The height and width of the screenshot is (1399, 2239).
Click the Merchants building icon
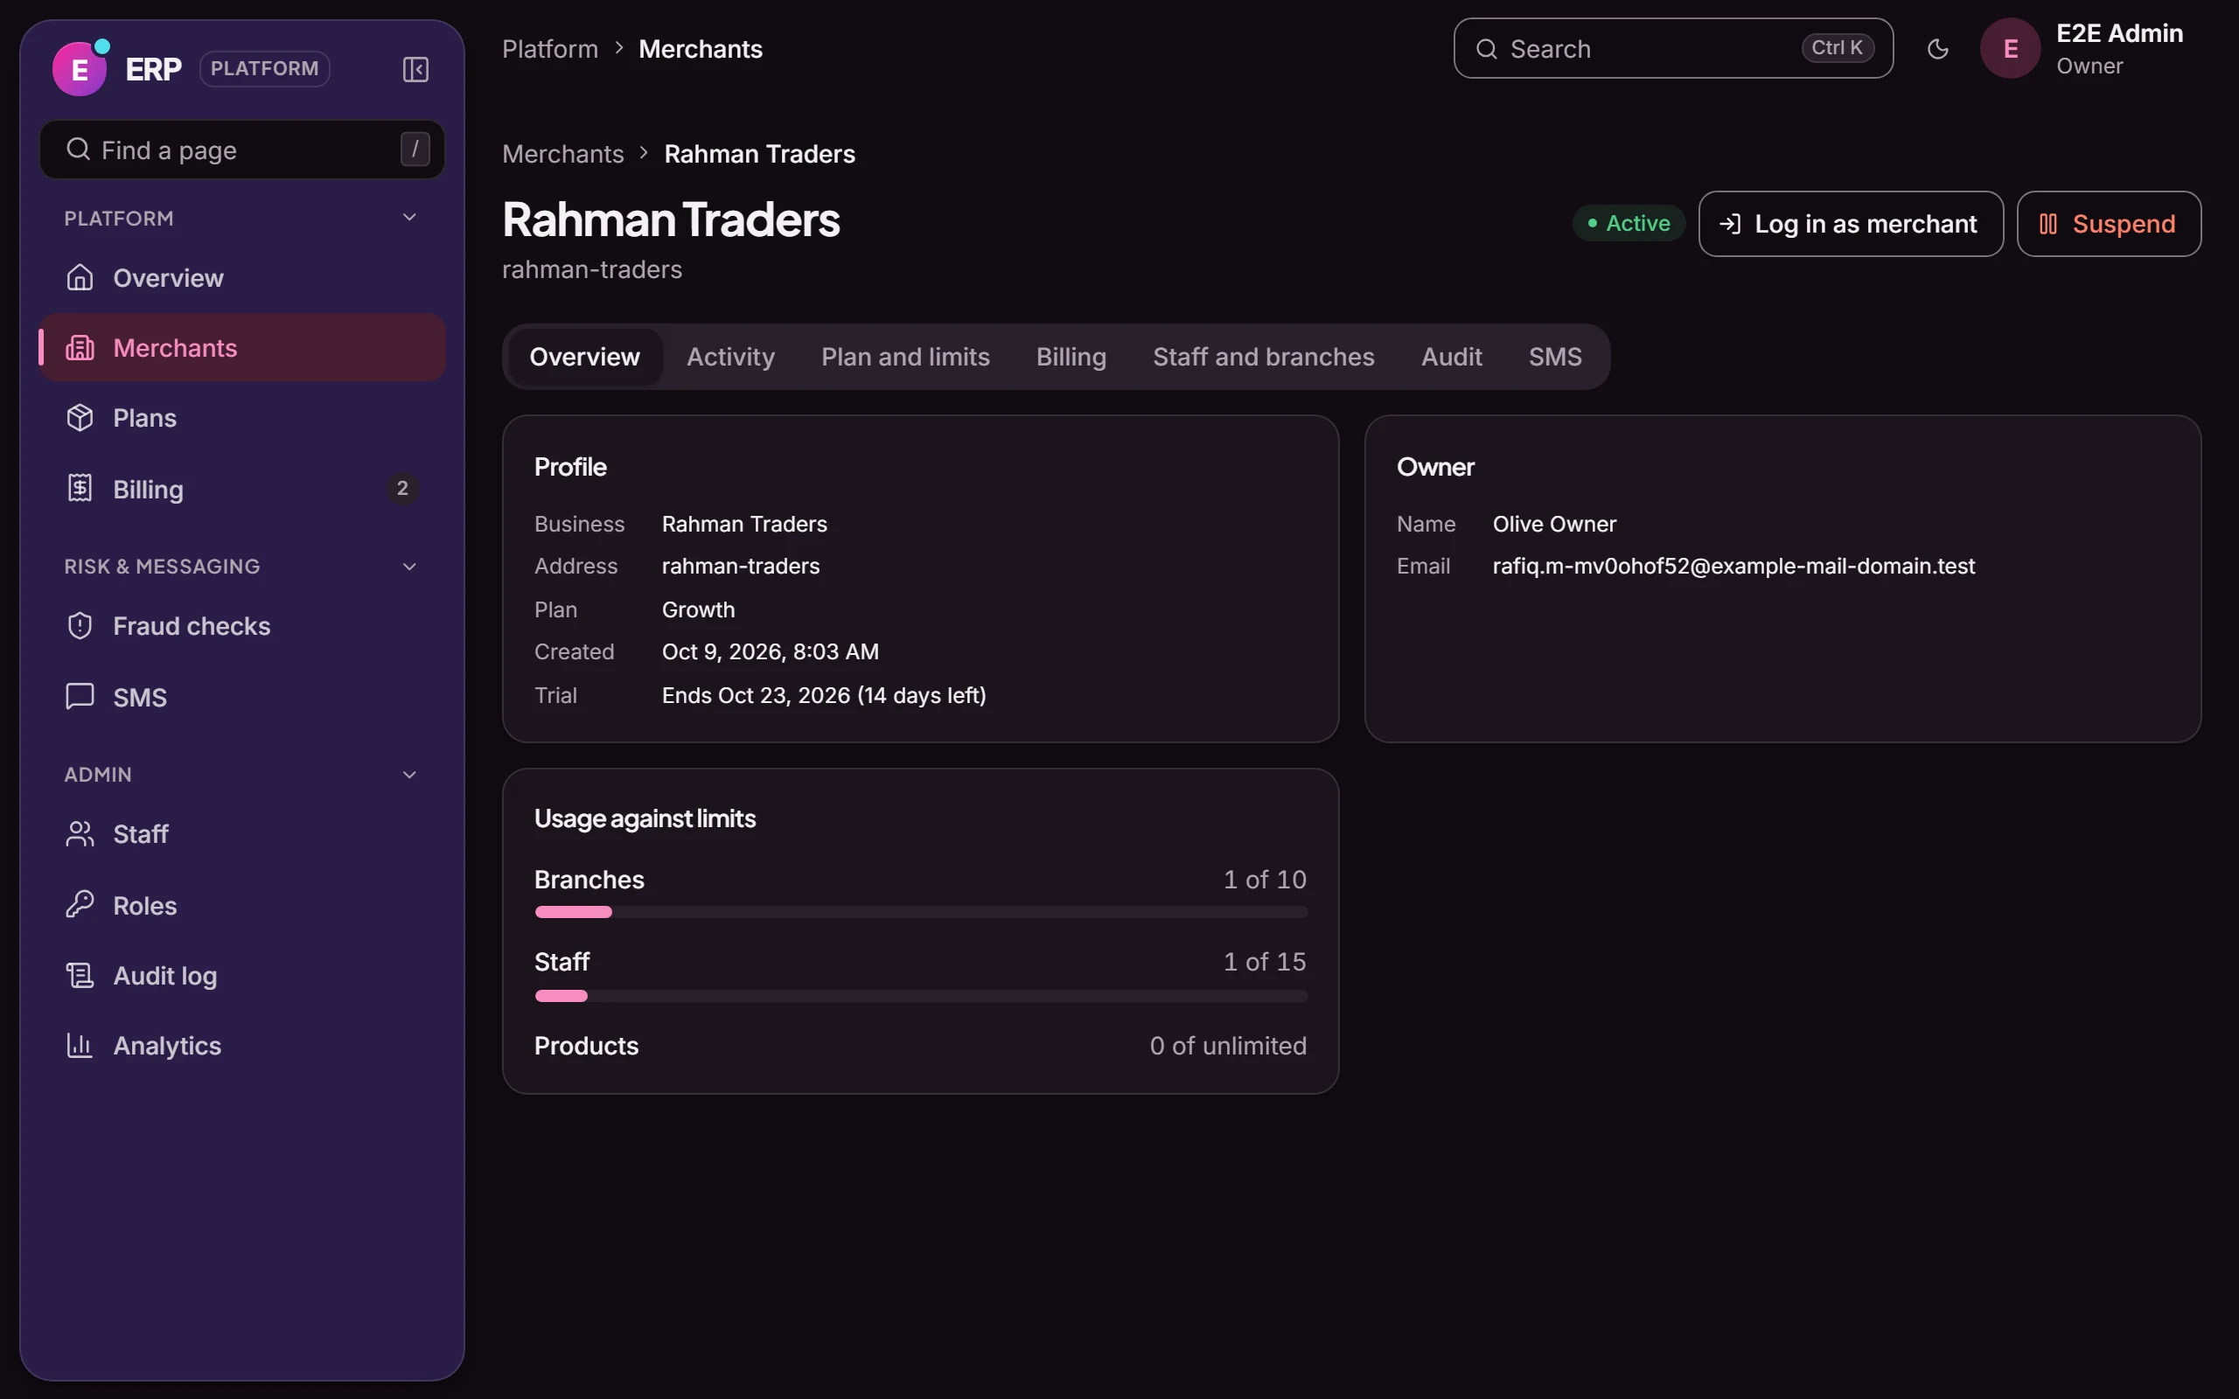80,348
